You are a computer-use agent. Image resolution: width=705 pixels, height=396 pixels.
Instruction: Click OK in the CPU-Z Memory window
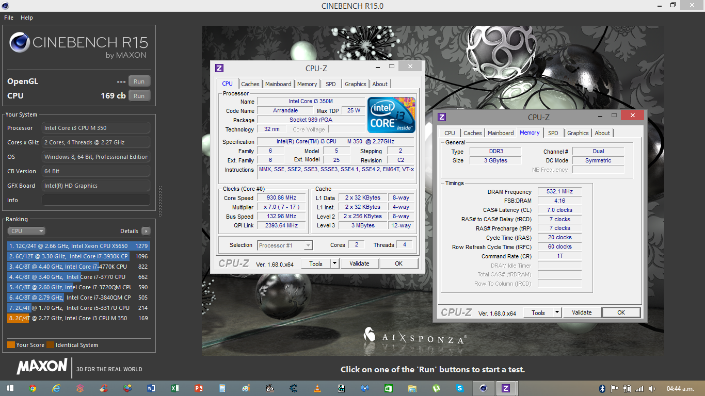(621, 312)
